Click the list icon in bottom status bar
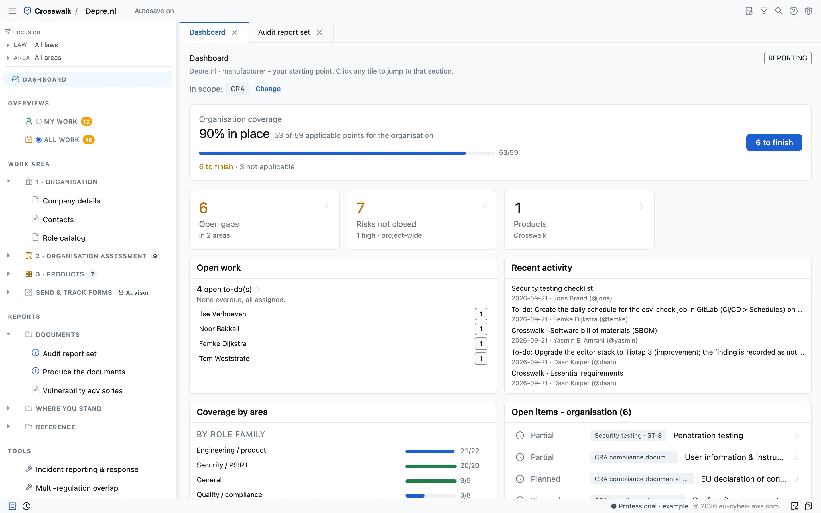Viewport: 821px width, 513px height. pos(13,506)
